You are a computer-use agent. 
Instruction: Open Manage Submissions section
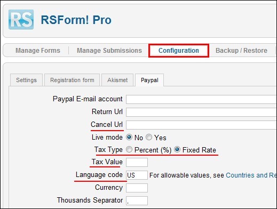109,51
